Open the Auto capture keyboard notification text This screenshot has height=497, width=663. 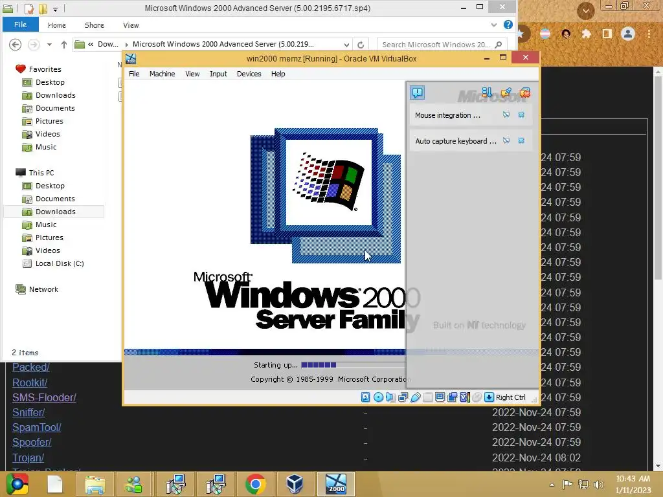tap(455, 140)
